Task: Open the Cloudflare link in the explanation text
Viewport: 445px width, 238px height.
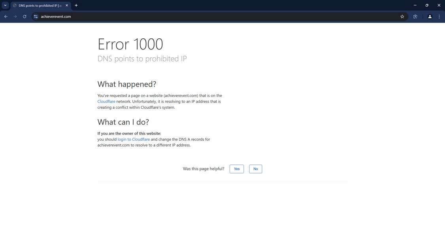Action: tap(106, 101)
